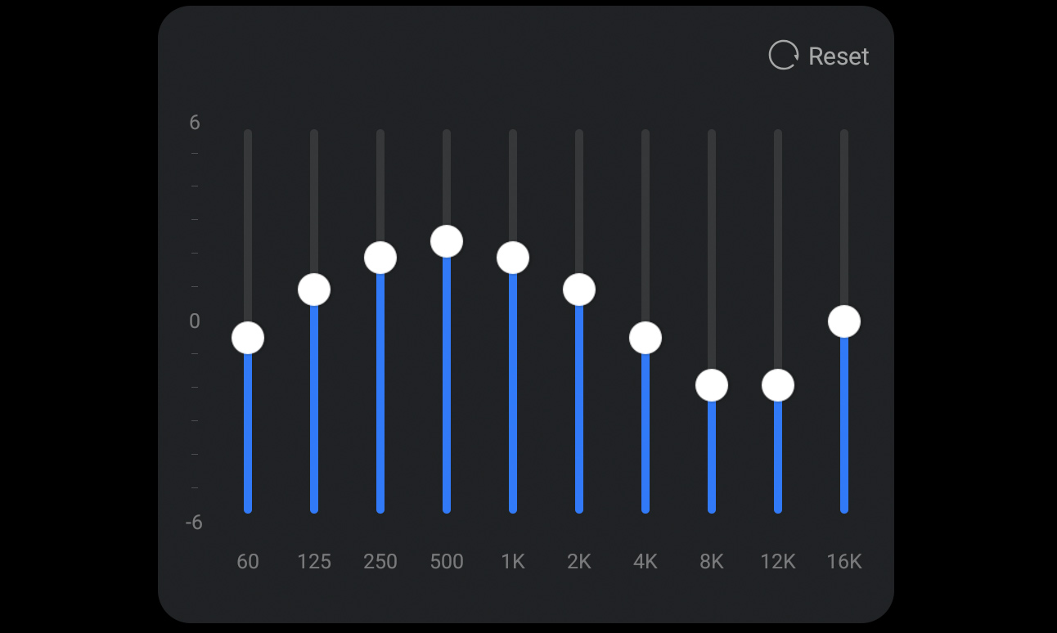Image resolution: width=1057 pixels, height=633 pixels.
Task: Select the 2K slider handle
Action: pos(579,290)
